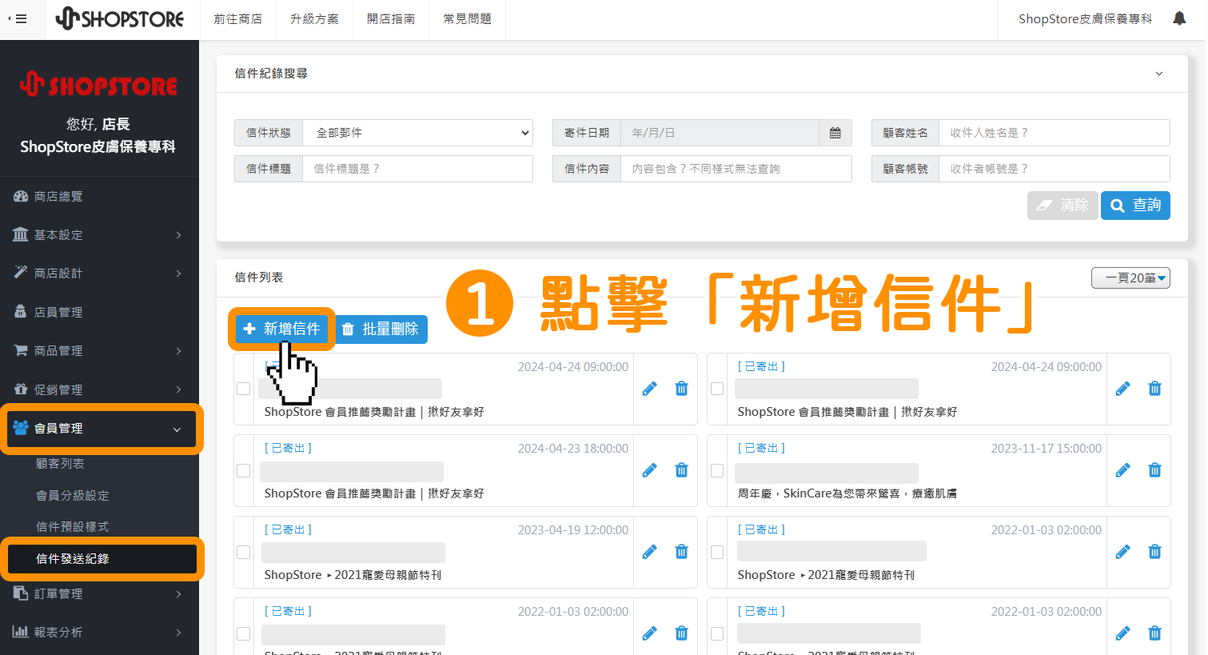Open 常見問題 in top menu

[468, 19]
